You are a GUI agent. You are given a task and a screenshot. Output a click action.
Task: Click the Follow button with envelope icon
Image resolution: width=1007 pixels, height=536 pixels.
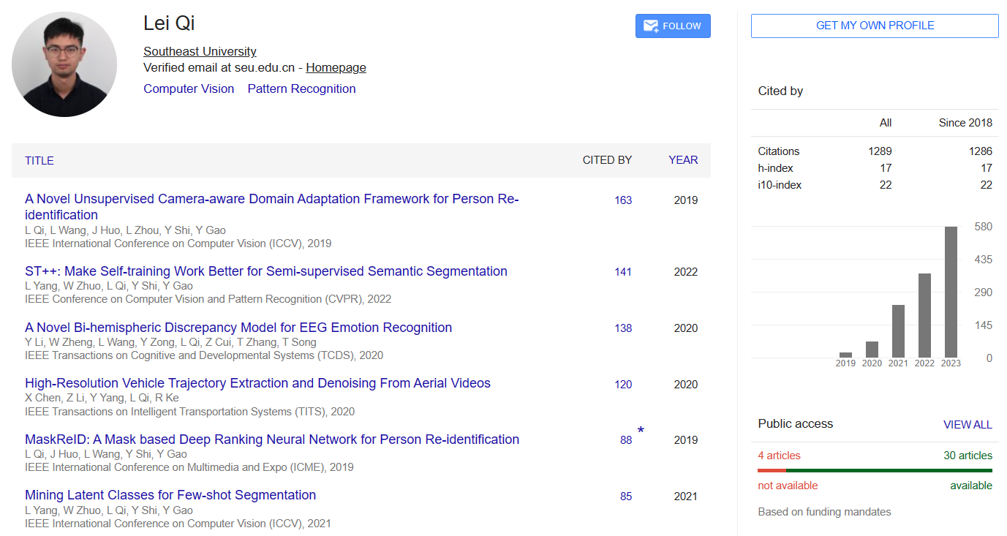673,26
